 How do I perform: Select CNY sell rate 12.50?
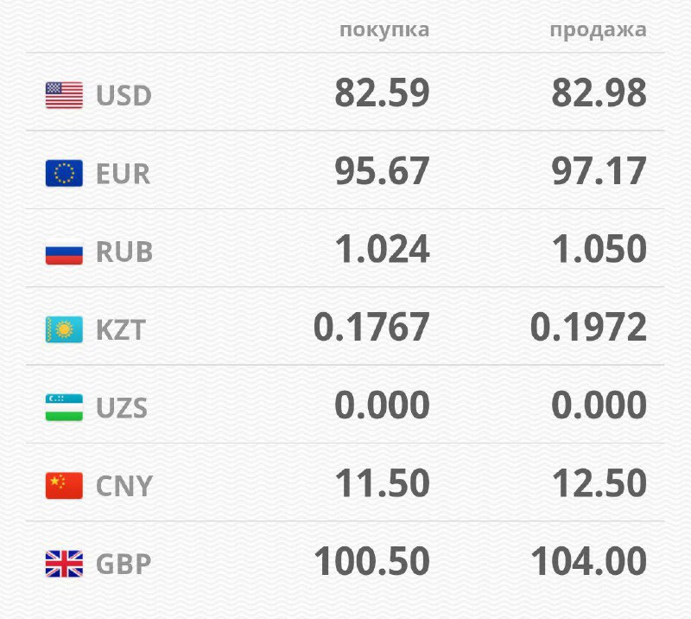pos(599,484)
